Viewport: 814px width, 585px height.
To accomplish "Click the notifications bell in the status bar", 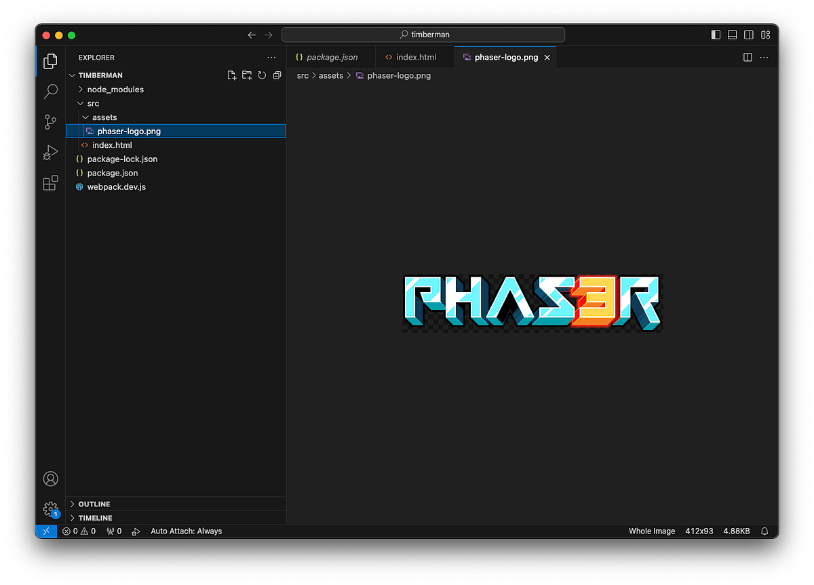I will (764, 531).
